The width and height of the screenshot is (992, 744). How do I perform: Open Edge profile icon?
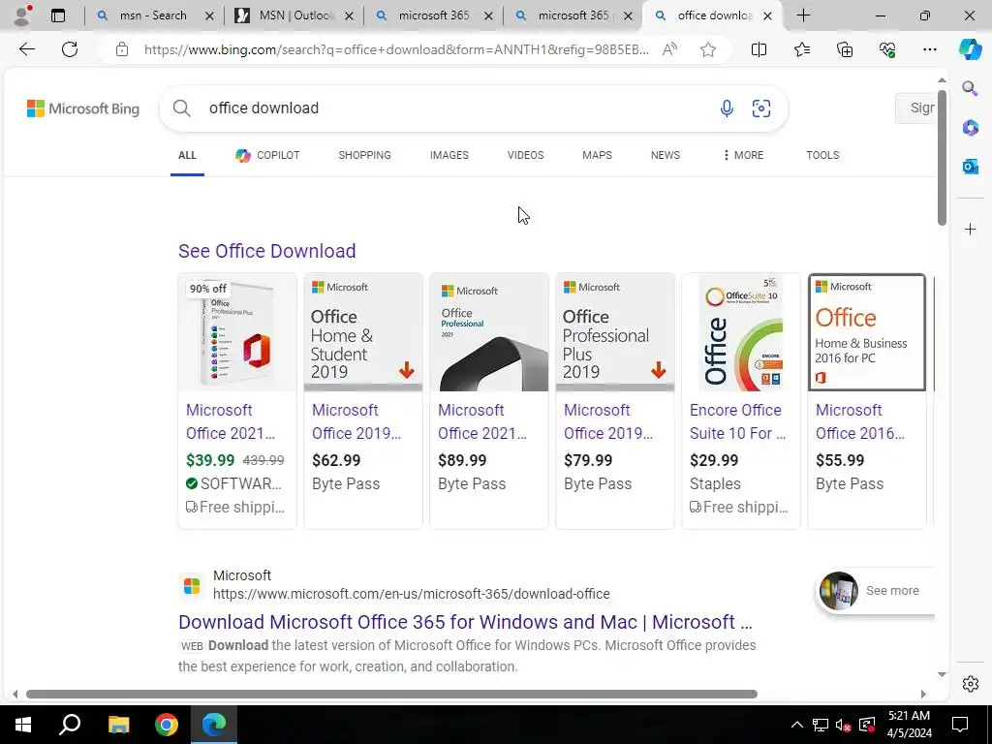23,15
